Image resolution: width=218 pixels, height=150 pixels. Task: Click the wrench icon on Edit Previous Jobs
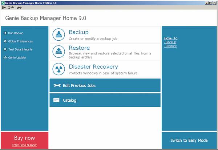tap(57, 85)
